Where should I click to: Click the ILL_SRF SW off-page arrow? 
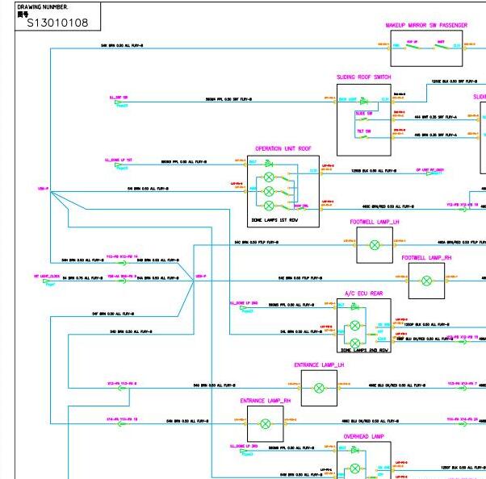tap(119, 102)
